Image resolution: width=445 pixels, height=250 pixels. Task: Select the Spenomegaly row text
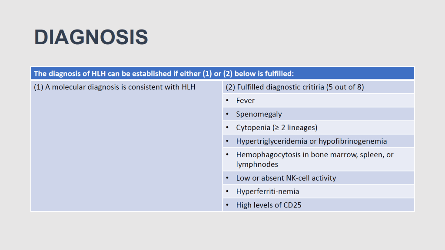tap(259, 114)
